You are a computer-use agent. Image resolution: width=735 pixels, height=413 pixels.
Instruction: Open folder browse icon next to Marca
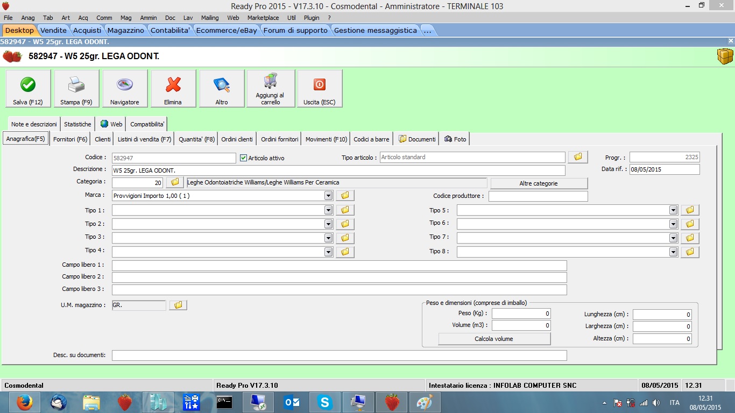(x=345, y=195)
